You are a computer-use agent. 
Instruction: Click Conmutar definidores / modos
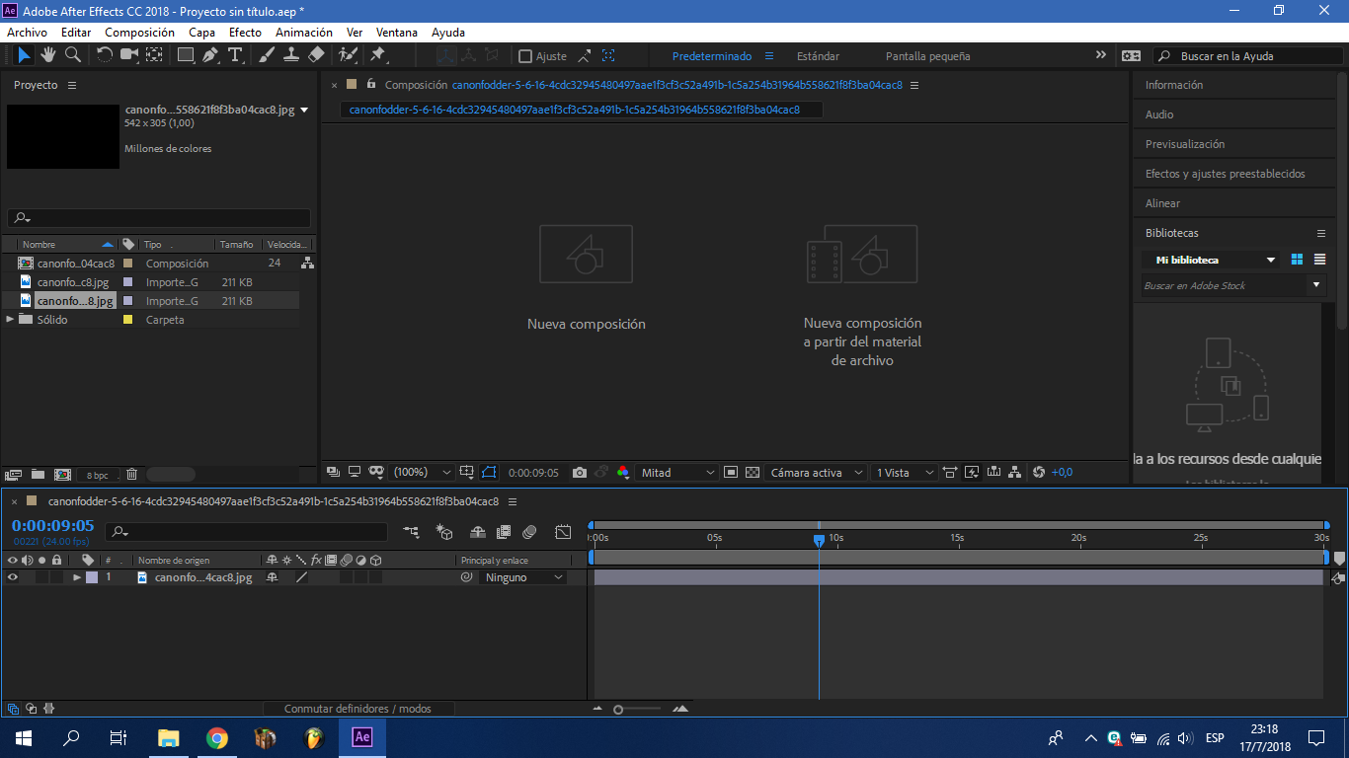[x=357, y=709]
